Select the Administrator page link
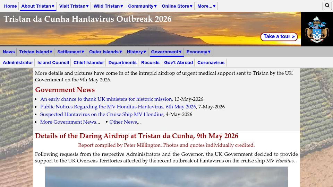The width and height of the screenshot is (333, 187). (x=18, y=63)
